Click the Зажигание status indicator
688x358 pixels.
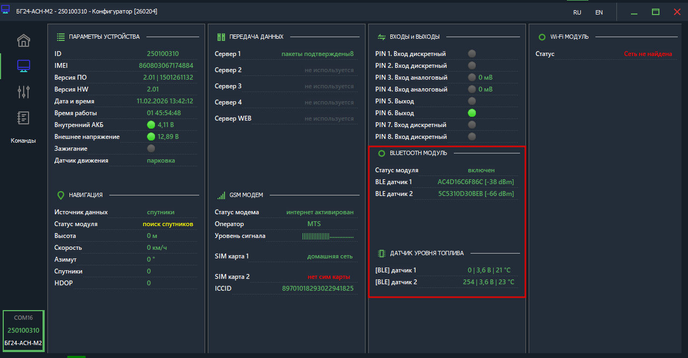(151, 149)
